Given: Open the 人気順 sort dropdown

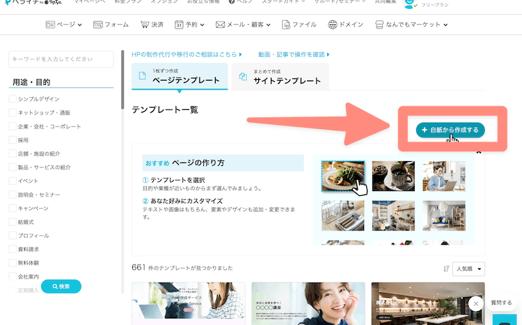Looking at the screenshot, I should (468, 269).
